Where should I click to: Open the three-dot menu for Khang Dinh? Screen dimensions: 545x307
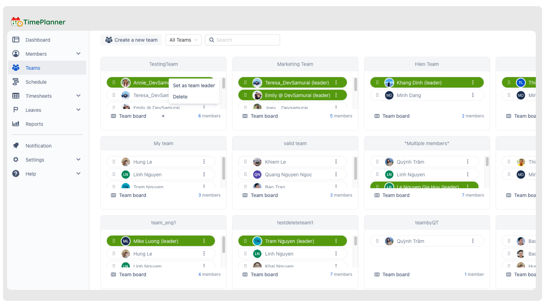473,82
